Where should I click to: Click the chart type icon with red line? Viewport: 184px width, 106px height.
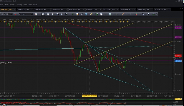[x=36, y=14]
